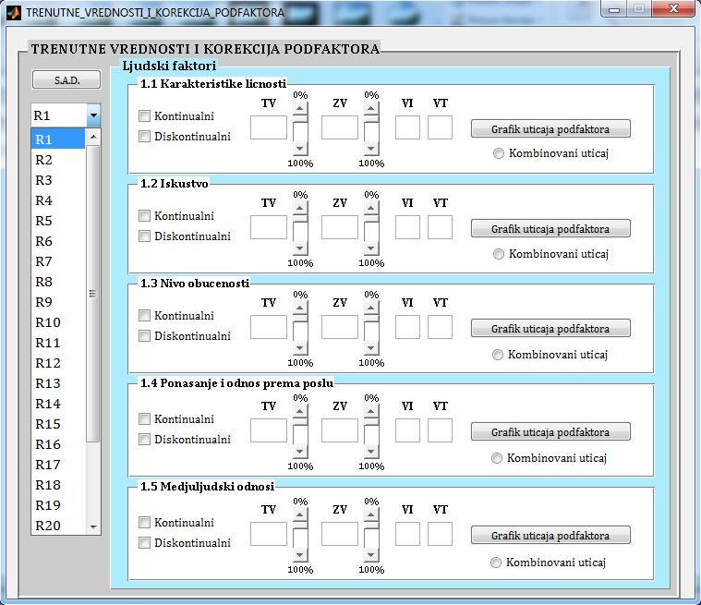The height and width of the screenshot is (605, 701).
Task: Enable Kontinualni for 1.3 Nivo obucenosti
Action: [144, 316]
